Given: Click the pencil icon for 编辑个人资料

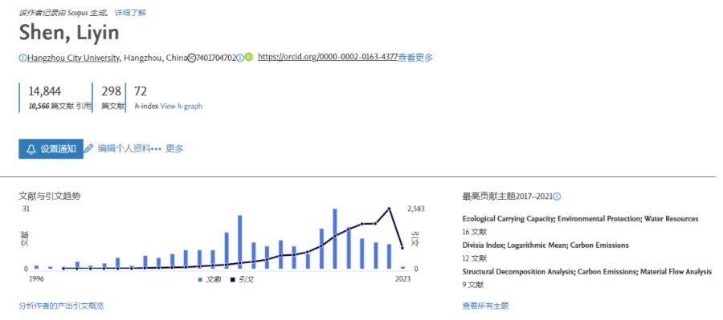Looking at the screenshot, I should pos(89,148).
